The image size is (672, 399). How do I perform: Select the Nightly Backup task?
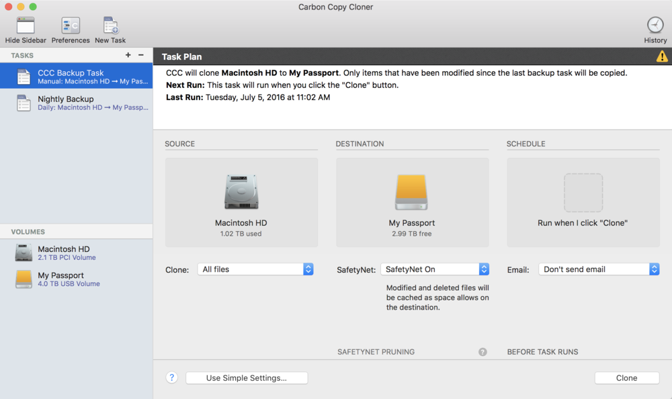[77, 102]
